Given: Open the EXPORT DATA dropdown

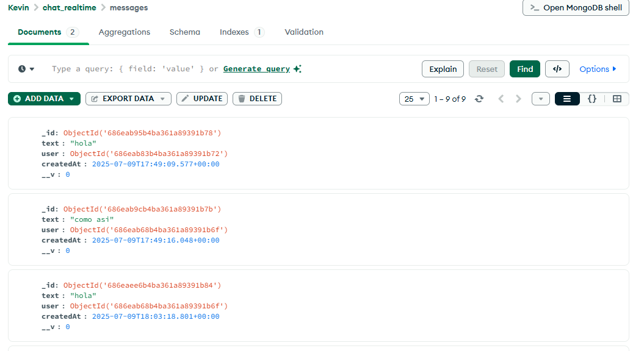Looking at the screenshot, I should [128, 99].
